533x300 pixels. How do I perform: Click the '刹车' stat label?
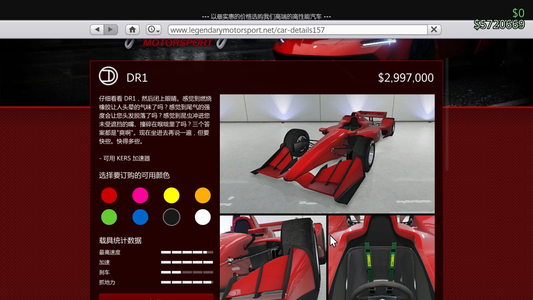(x=105, y=272)
